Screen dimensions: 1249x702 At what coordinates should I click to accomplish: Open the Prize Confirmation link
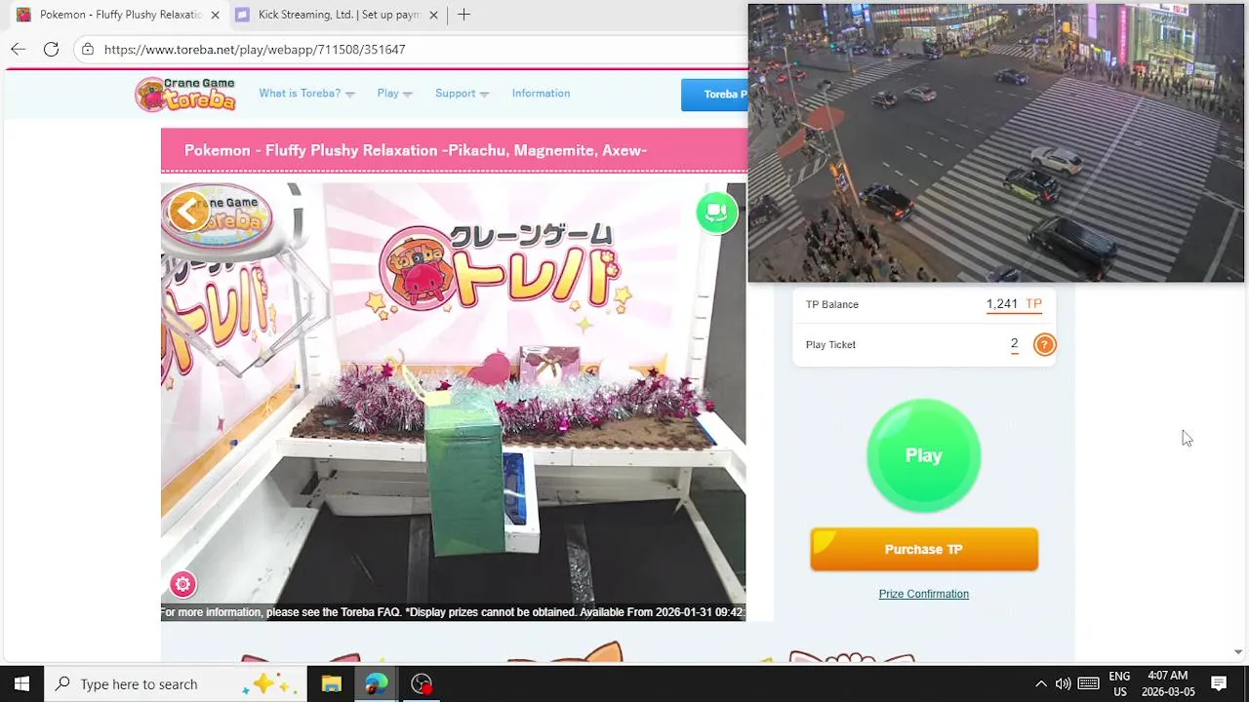(924, 594)
